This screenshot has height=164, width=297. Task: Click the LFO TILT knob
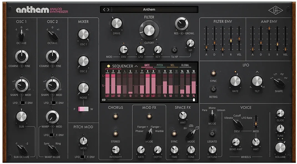(257, 81)
